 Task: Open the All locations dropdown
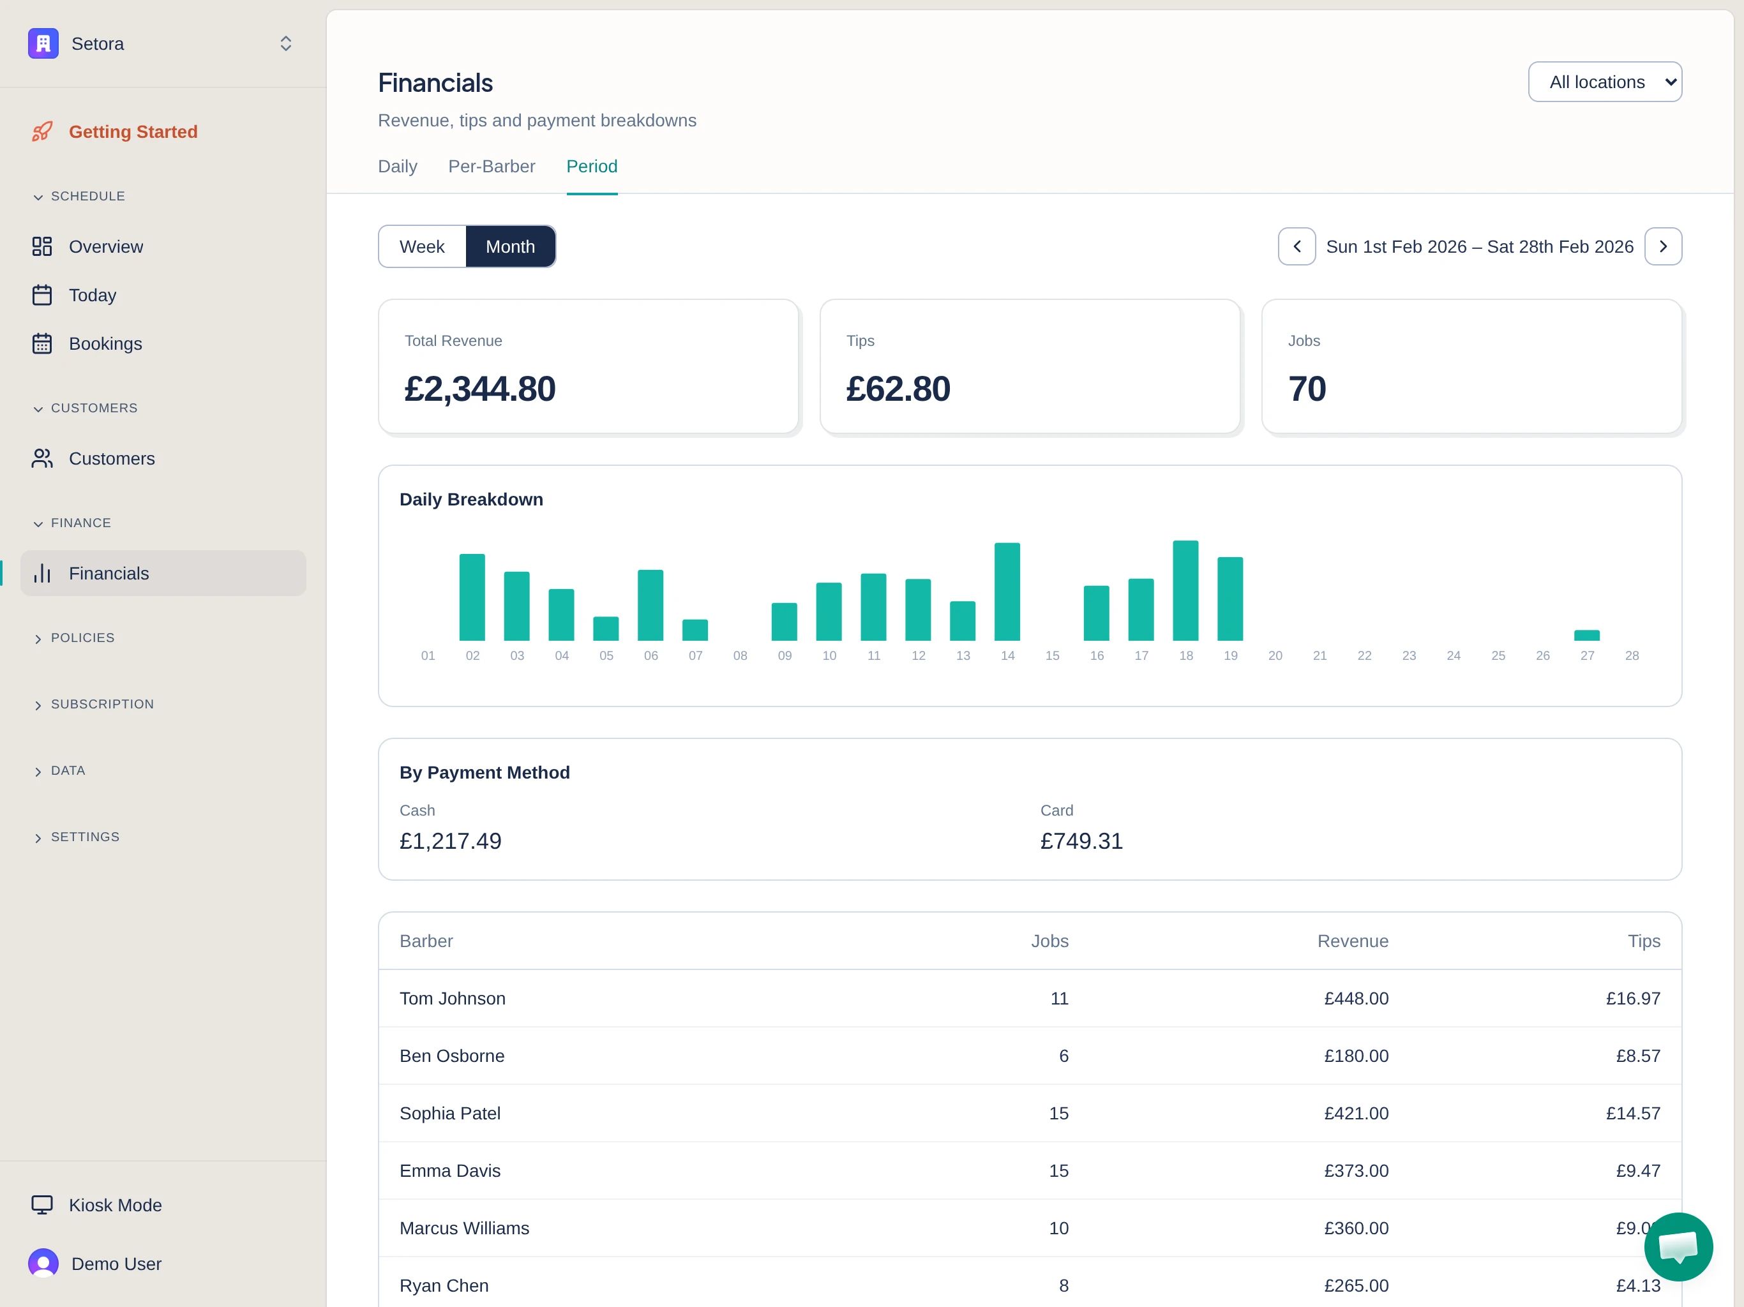1605,81
